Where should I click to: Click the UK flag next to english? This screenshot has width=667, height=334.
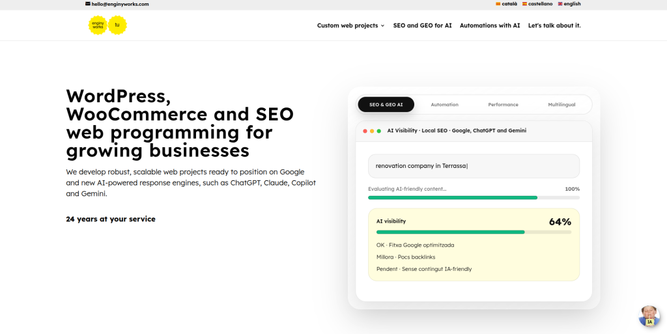click(560, 4)
